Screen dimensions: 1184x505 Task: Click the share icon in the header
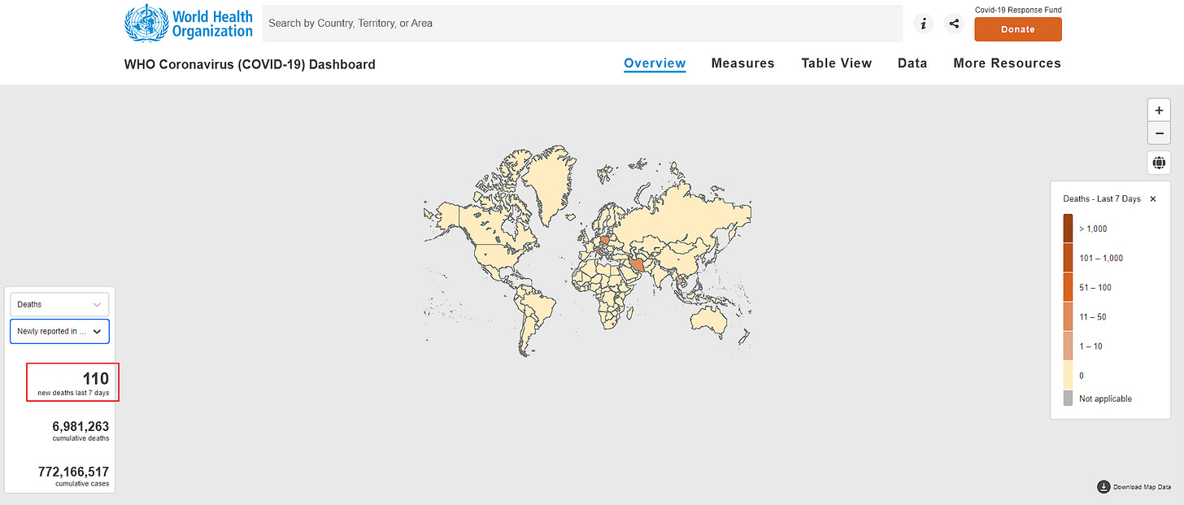click(954, 24)
